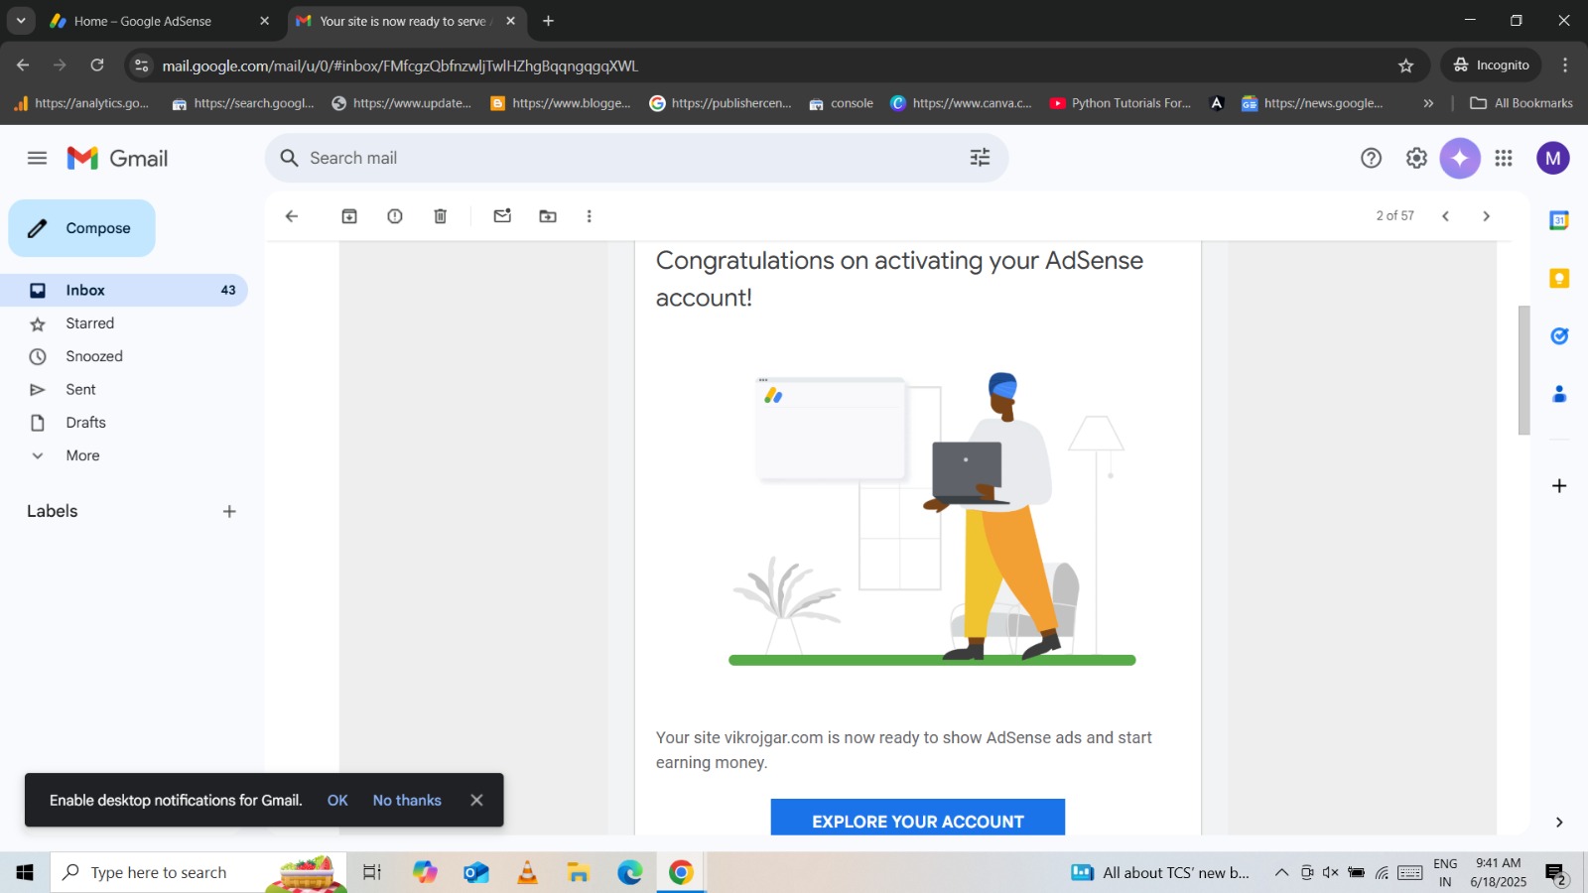1588x893 pixels.
Task: Open a new browser tab
Action: click(x=548, y=21)
